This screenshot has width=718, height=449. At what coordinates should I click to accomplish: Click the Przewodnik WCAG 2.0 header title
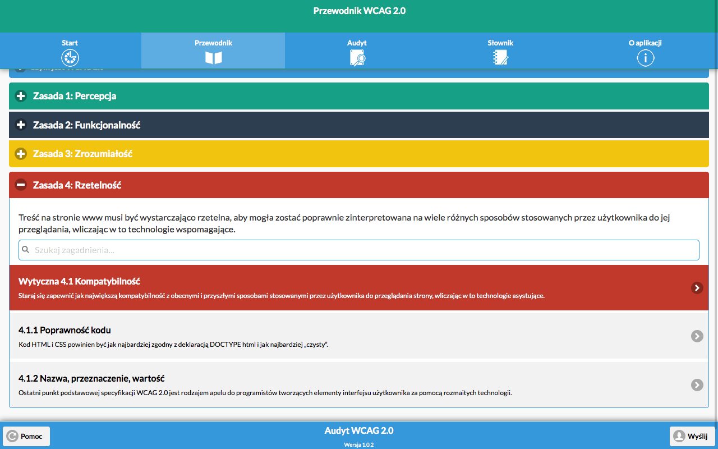click(359, 11)
